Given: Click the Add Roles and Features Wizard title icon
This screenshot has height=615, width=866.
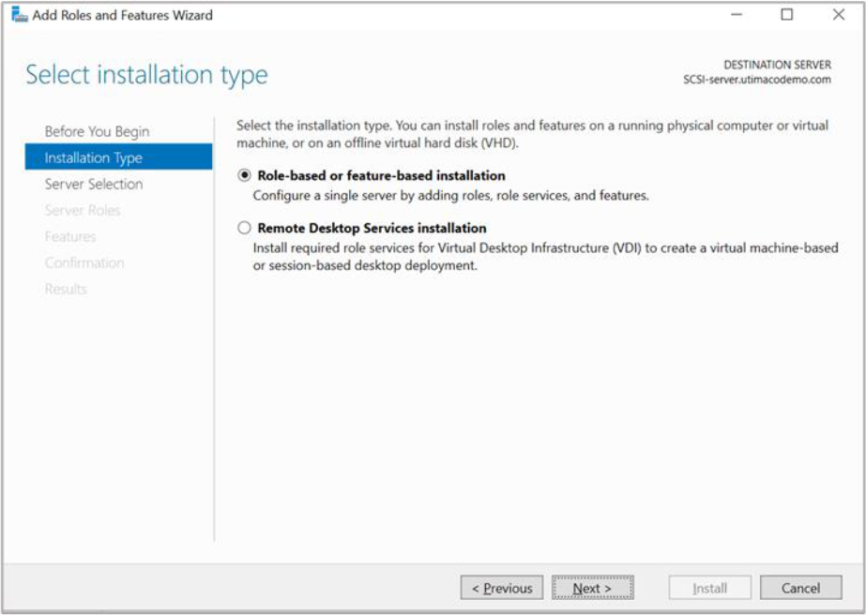Looking at the screenshot, I should pos(19,15).
